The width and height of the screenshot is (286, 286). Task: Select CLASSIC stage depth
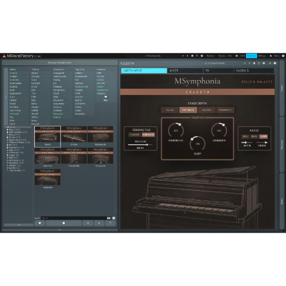[206, 110]
